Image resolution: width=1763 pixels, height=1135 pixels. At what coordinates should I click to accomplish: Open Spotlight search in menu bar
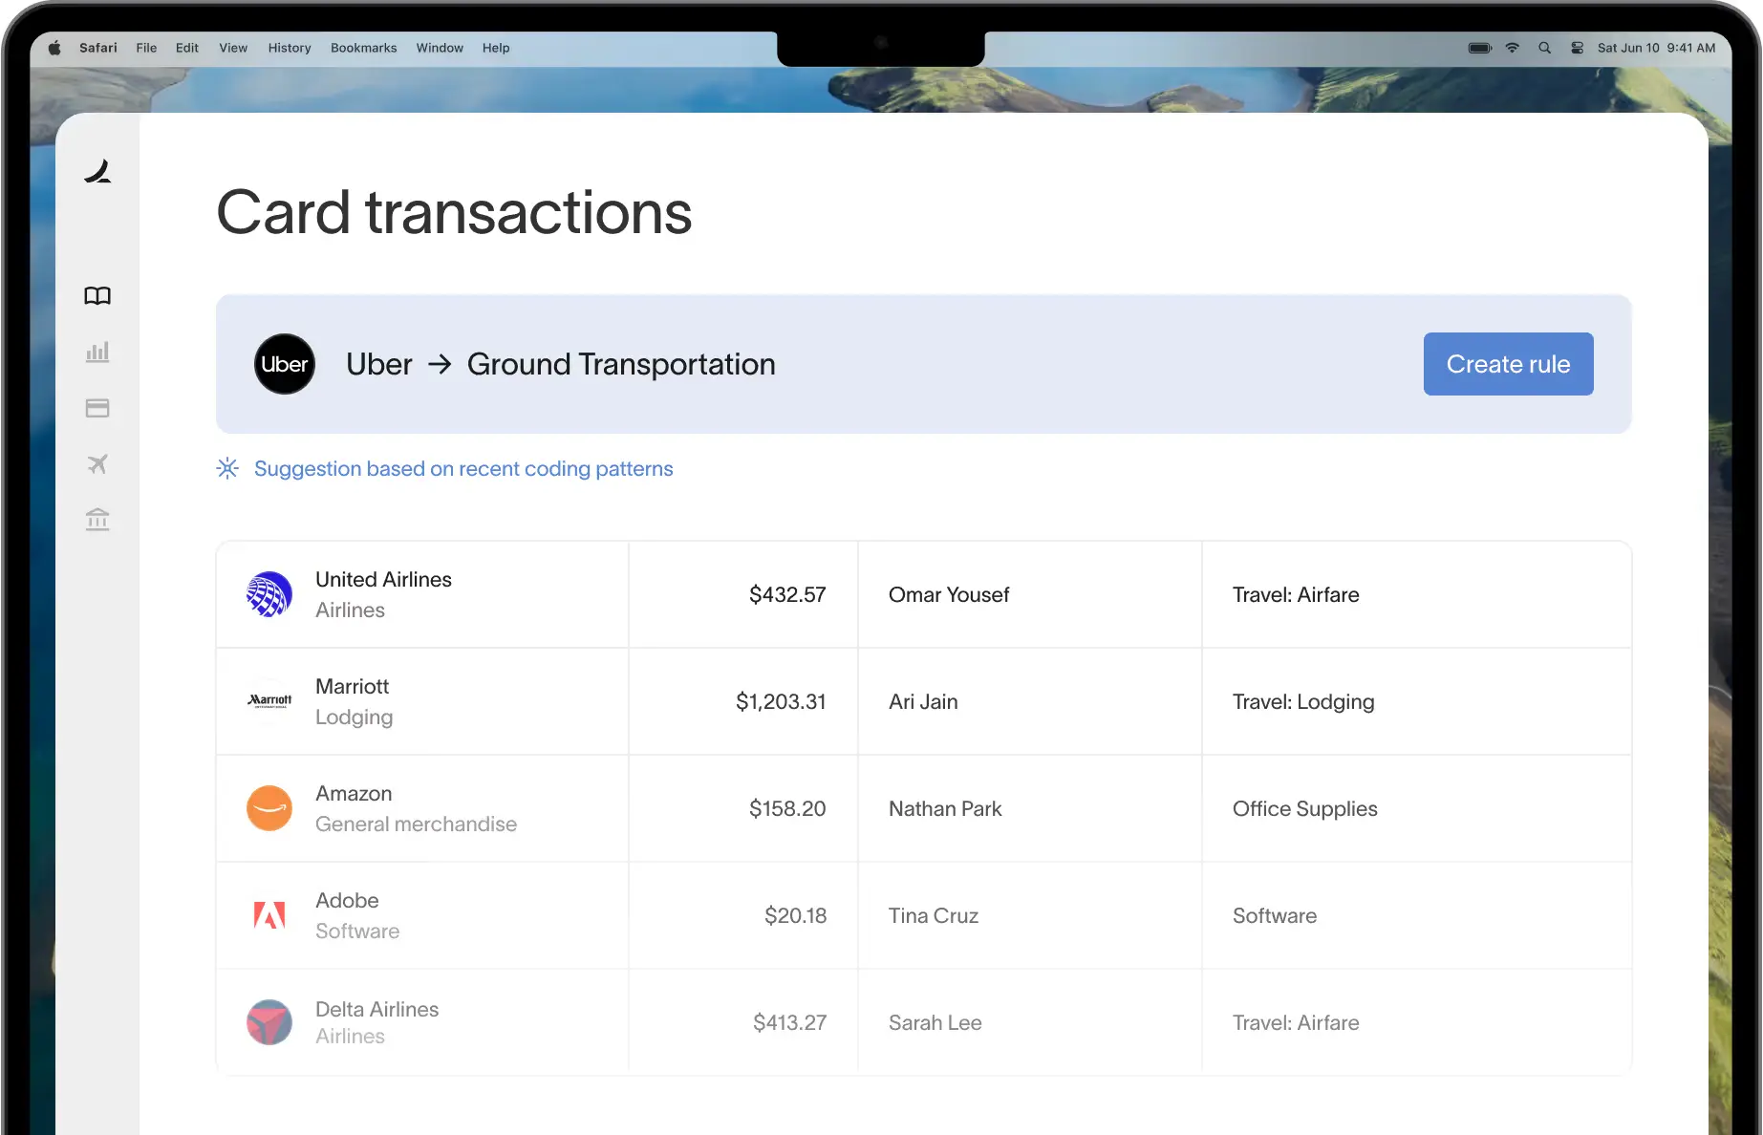click(1544, 48)
